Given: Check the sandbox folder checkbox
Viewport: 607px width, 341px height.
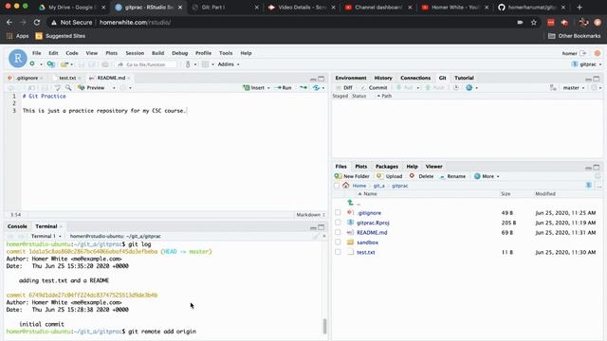Looking at the screenshot, I should [x=338, y=242].
